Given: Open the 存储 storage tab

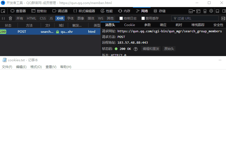Looking at the screenshot, I should pos(160,11).
